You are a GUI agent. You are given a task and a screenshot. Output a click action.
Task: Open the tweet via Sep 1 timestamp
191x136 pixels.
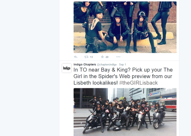(122, 65)
